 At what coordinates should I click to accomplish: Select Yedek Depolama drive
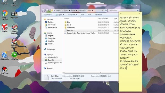coord(53,63)
